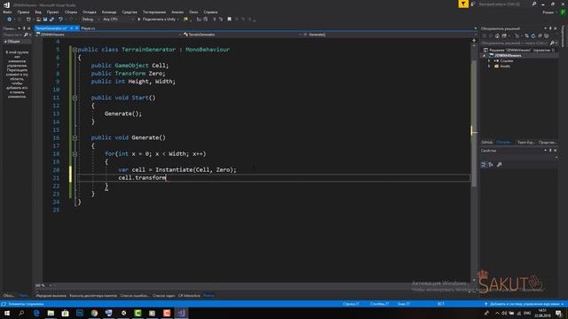Collapse the TerrainGenerator class outline
568x319 pixels.
click(75, 50)
